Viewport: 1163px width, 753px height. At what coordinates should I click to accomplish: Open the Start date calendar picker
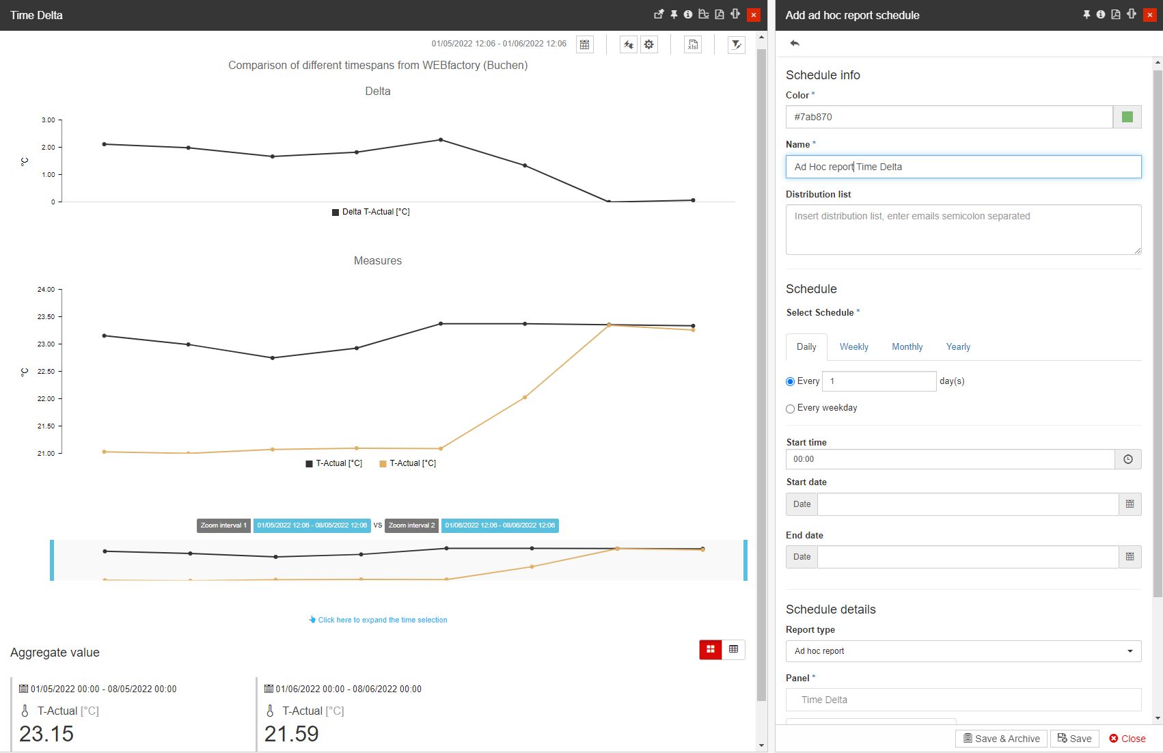click(1130, 504)
